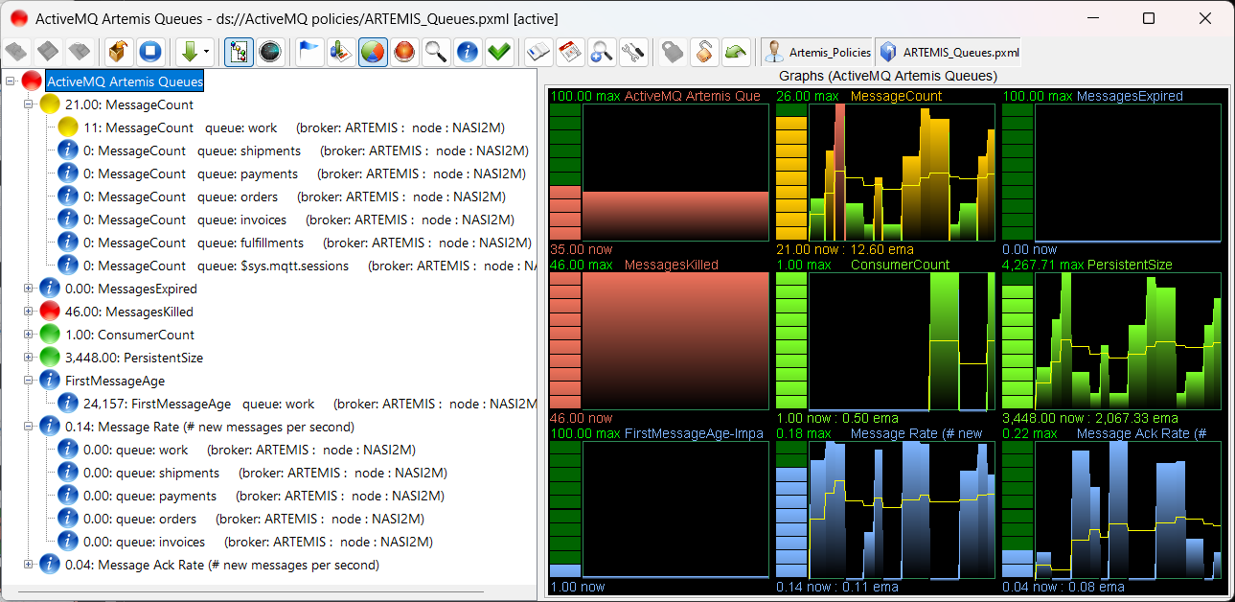The image size is (1235, 602).
Task: Toggle the pie chart graphs button
Action: pyautogui.click(x=373, y=52)
